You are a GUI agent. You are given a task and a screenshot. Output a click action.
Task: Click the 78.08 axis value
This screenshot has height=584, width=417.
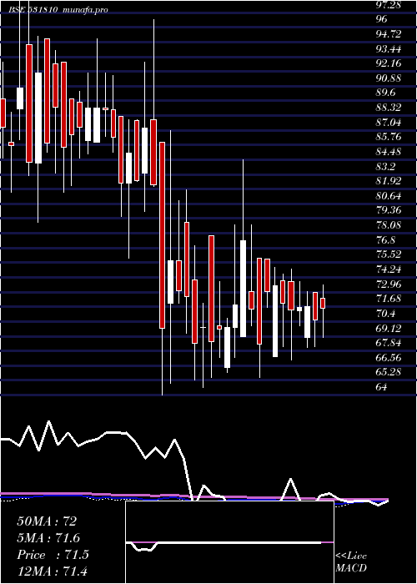point(389,225)
